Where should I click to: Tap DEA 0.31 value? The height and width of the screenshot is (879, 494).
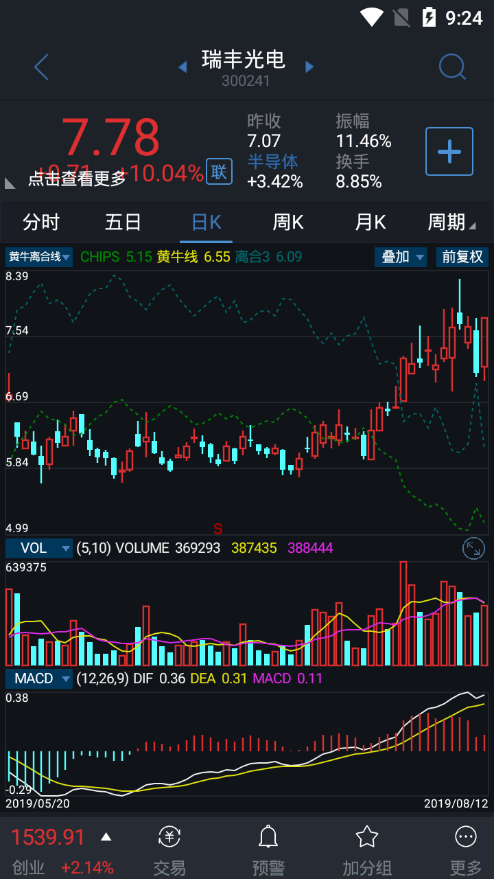[220, 678]
